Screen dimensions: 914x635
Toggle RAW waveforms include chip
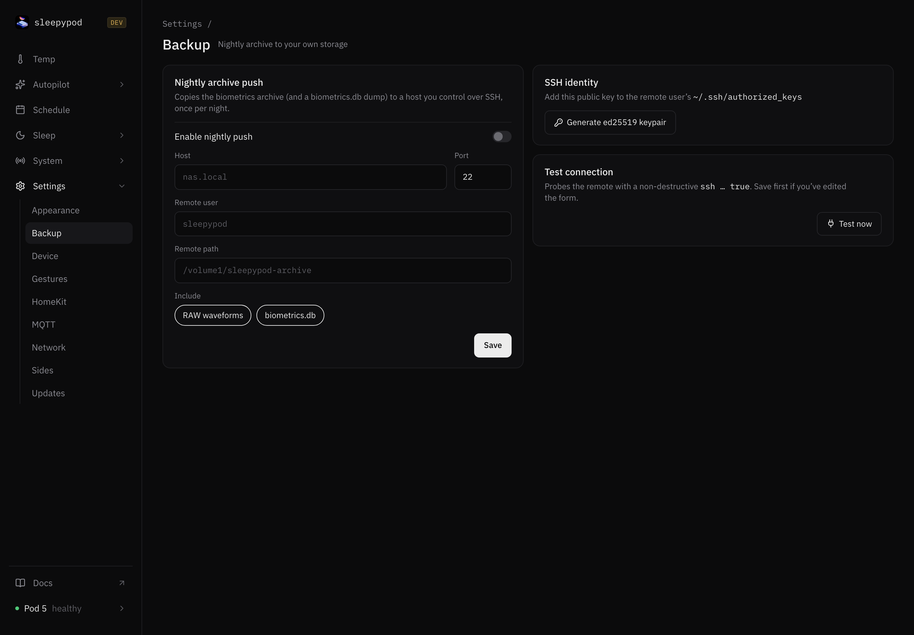[213, 315]
